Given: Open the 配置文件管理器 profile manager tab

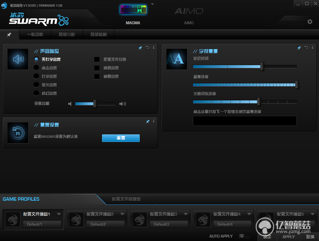Looking at the screenshot, I should tap(126, 199).
